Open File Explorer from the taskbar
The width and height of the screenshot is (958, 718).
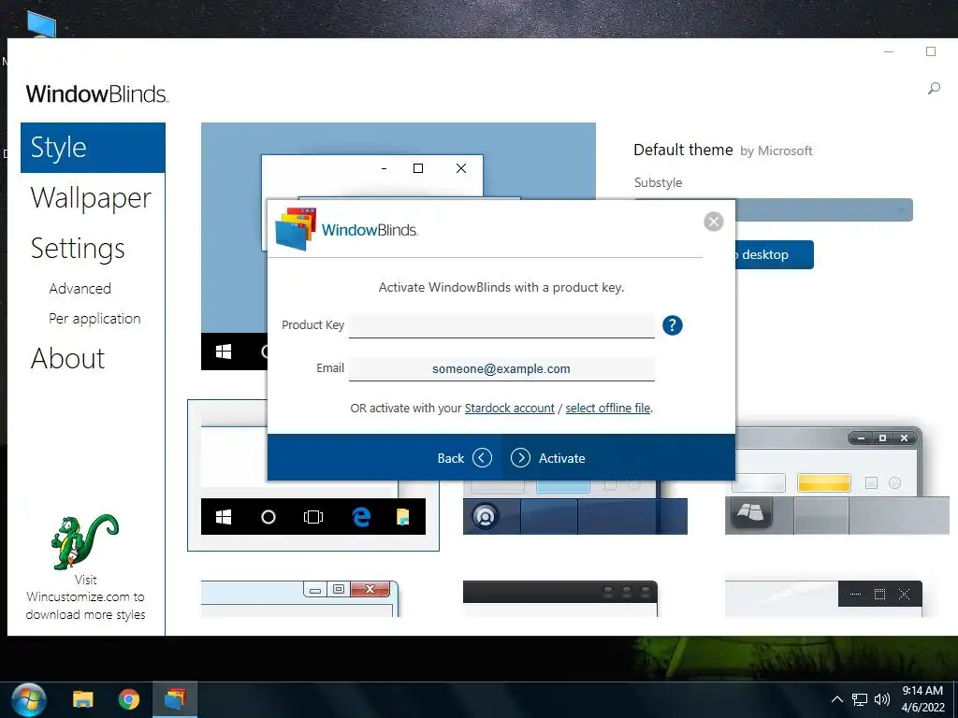pyautogui.click(x=83, y=699)
